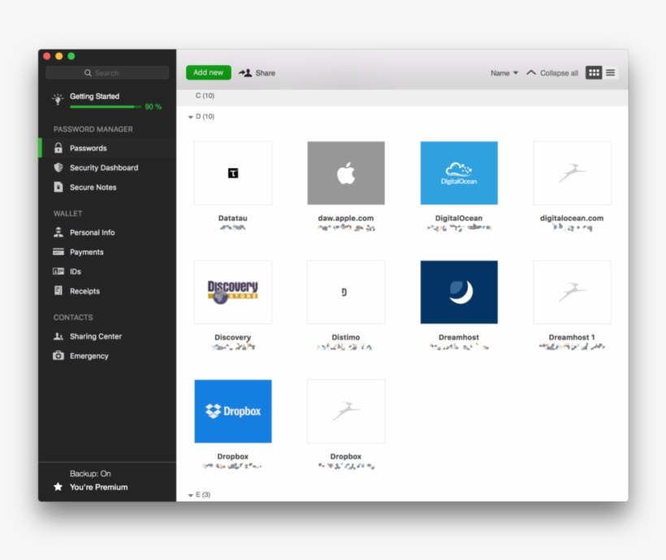This screenshot has width=666, height=560.
Task: Click Collapse all at the top
Action: tap(557, 72)
